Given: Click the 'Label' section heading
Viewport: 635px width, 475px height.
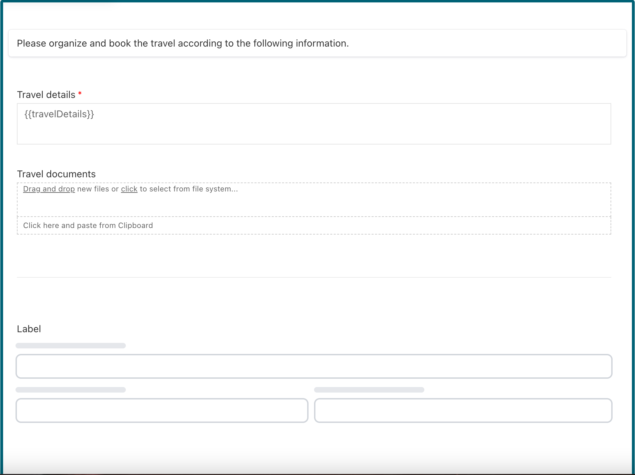Looking at the screenshot, I should (29, 329).
